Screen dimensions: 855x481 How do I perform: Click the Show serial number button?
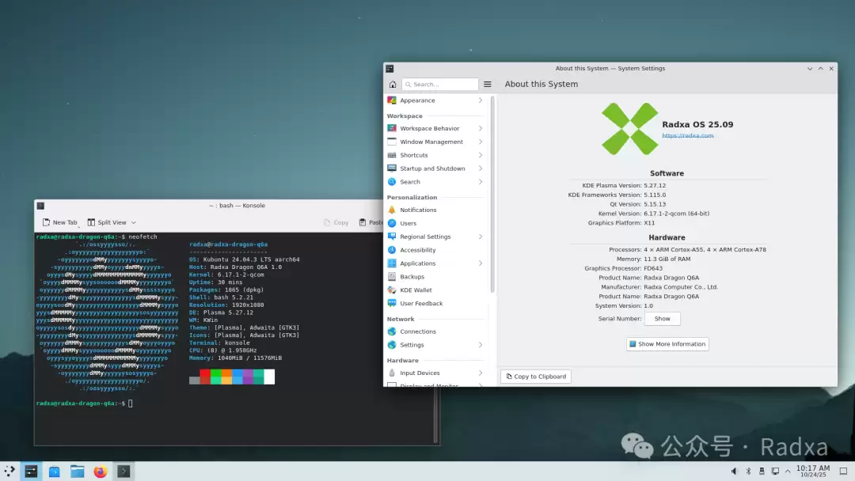click(x=662, y=319)
